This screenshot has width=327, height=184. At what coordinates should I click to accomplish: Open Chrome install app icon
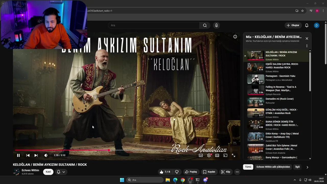[297, 11]
